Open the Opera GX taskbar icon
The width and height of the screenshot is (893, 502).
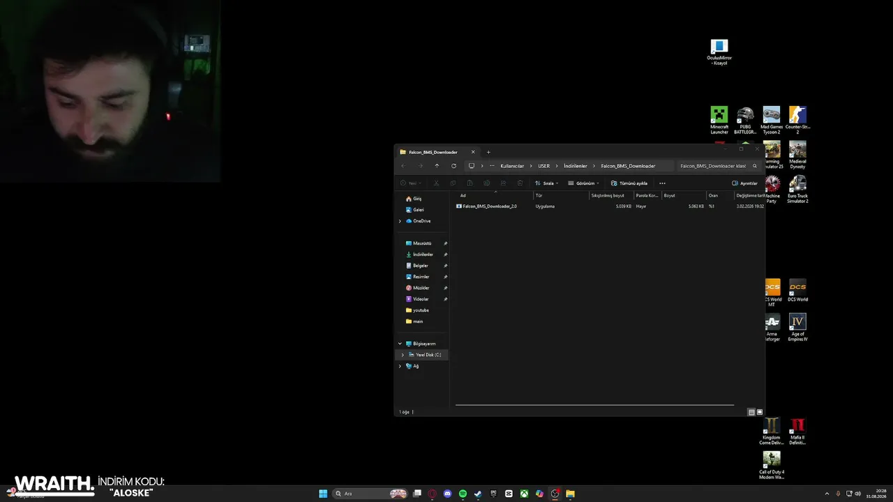coord(432,494)
